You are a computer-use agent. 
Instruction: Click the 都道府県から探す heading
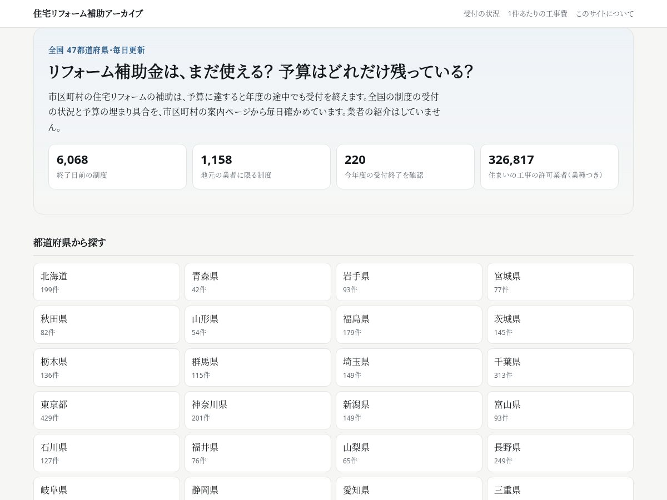tap(69, 242)
